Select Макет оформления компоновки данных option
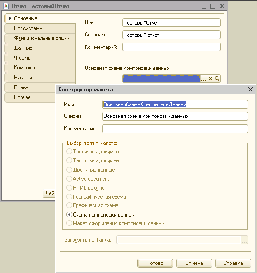Screen dimensions: 257x273 click(69, 223)
